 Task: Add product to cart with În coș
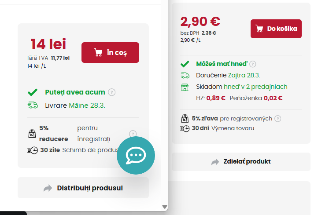pyautogui.click(x=110, y=52)
